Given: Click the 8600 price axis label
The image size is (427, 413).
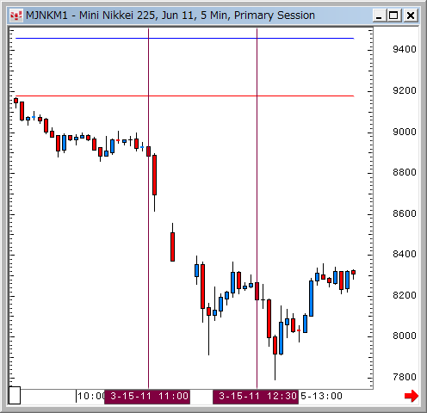Looking at the screenshot, I should tap(405, 213).
